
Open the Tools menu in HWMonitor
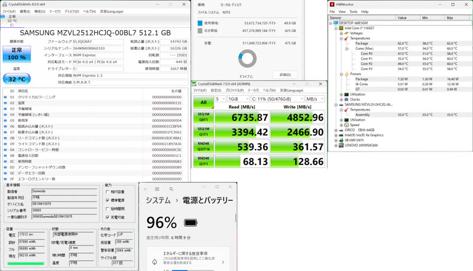[x=353, y=12]
